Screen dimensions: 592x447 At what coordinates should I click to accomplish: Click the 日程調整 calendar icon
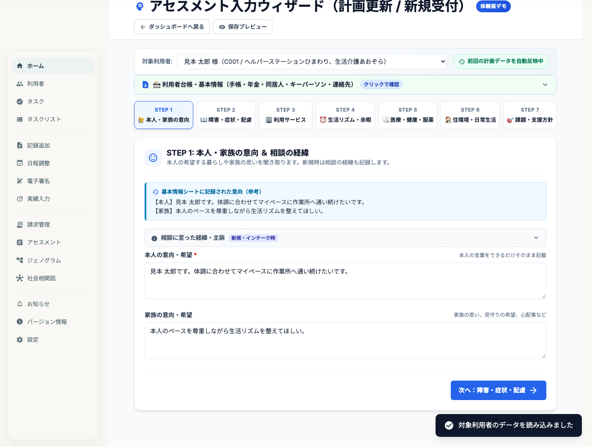[19, 163]
